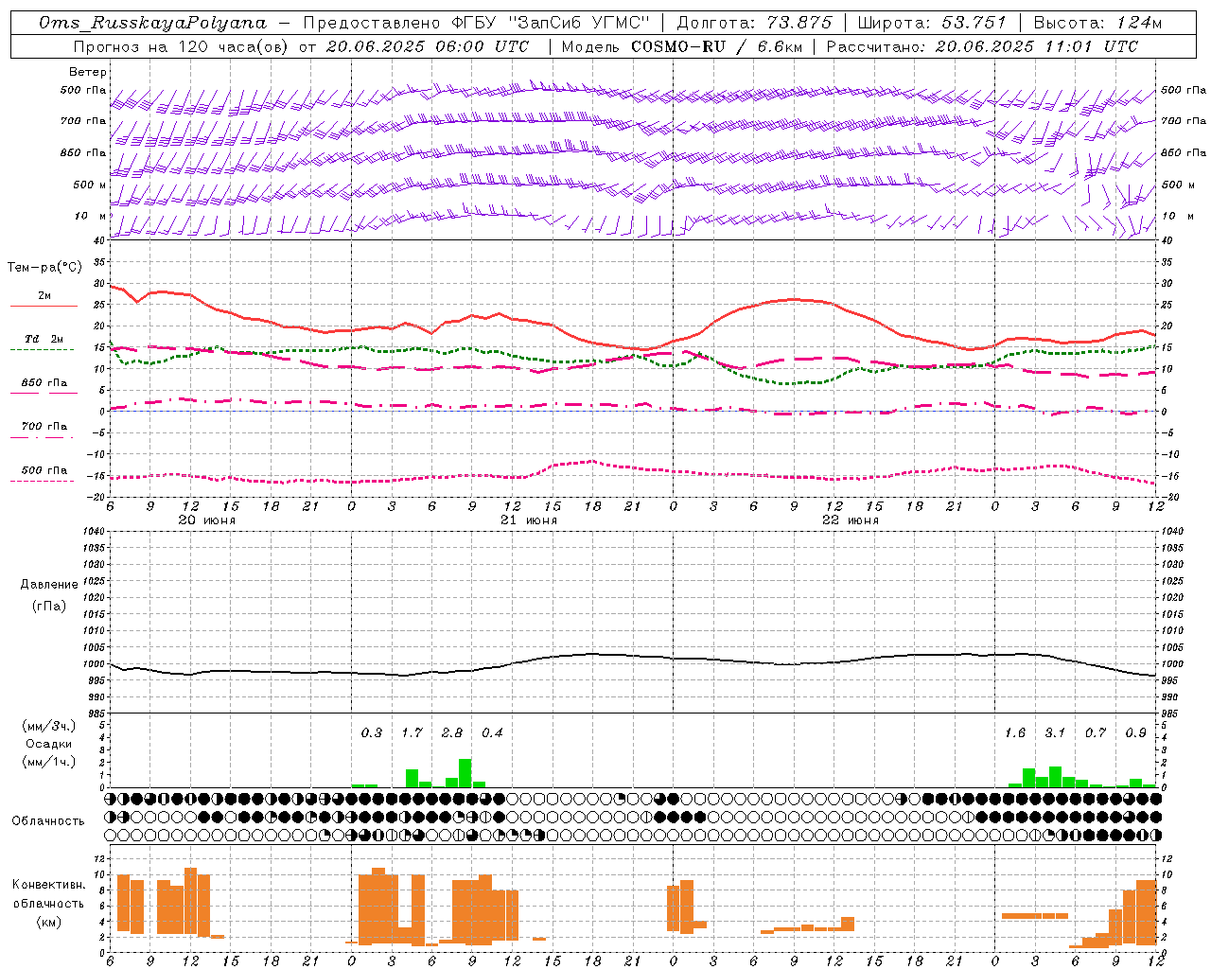Click the (мм/1ч.) precipitation unit label
This screenshot has height=969, width=1211.
tap(48, 762)
